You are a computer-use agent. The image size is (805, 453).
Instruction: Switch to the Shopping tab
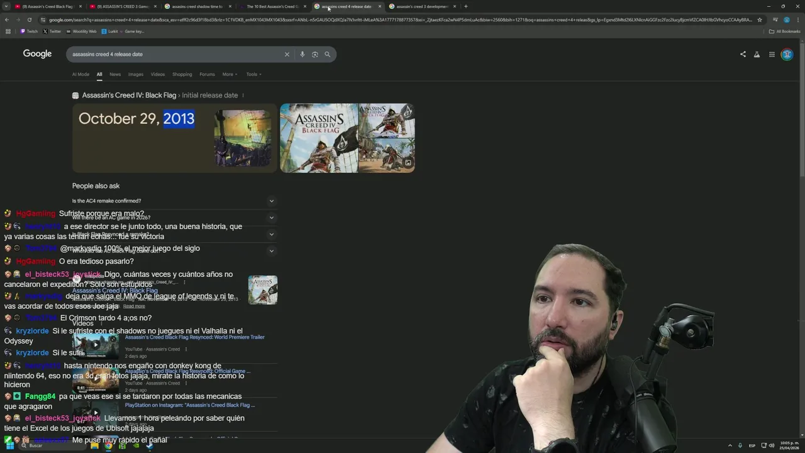tap(182, 74)
